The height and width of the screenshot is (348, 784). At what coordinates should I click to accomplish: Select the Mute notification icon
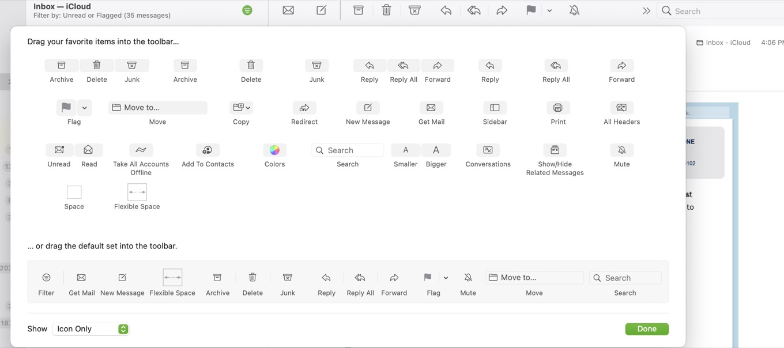pyautogui.click(x=621, y=150)
